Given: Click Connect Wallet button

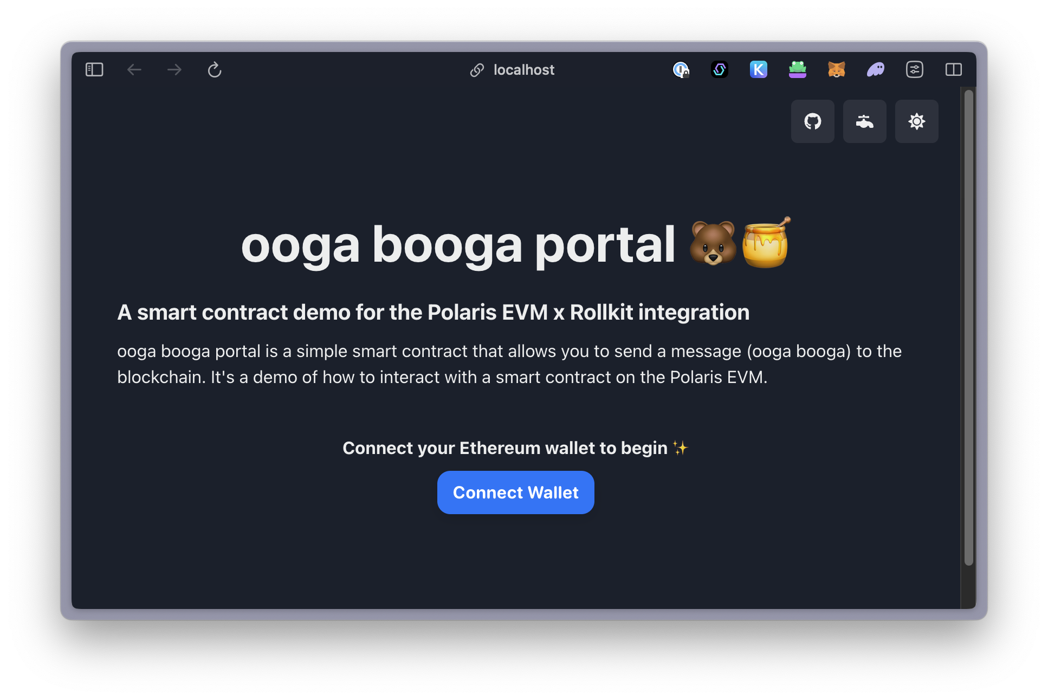Looking at the screenshot, I should point(515,492).
